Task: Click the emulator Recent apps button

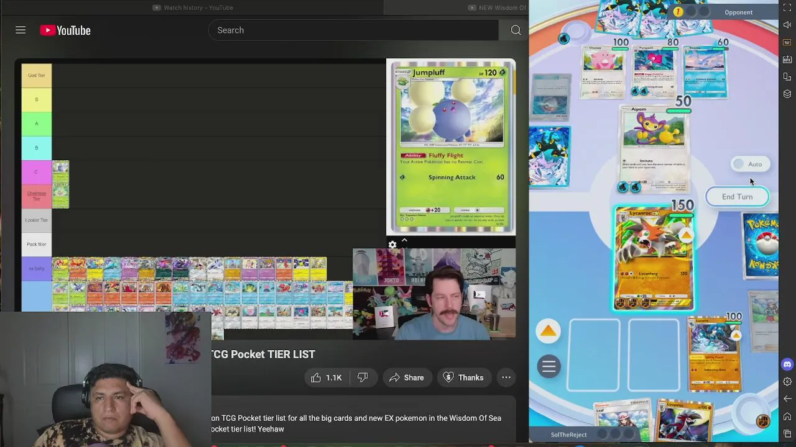Action: click(787, 433)
